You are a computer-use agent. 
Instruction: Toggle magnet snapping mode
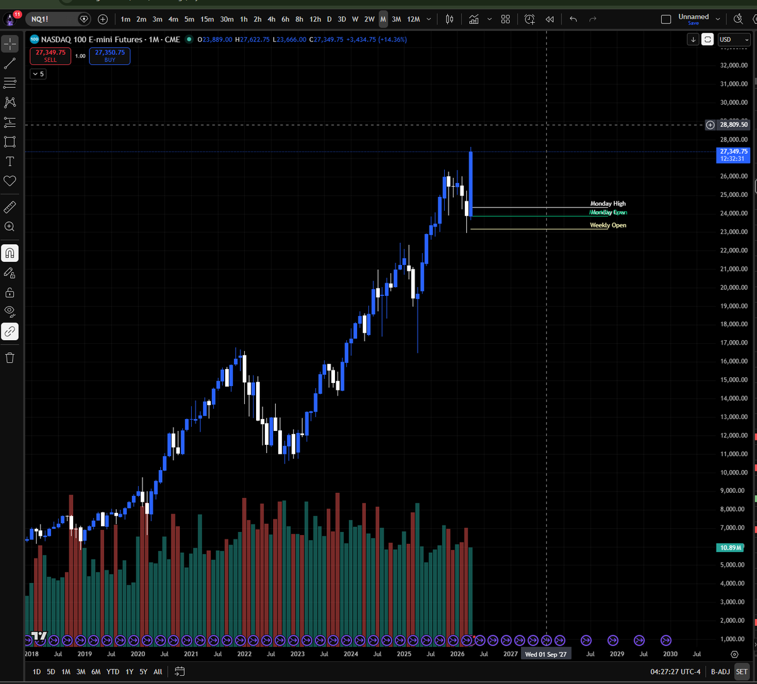9,253
